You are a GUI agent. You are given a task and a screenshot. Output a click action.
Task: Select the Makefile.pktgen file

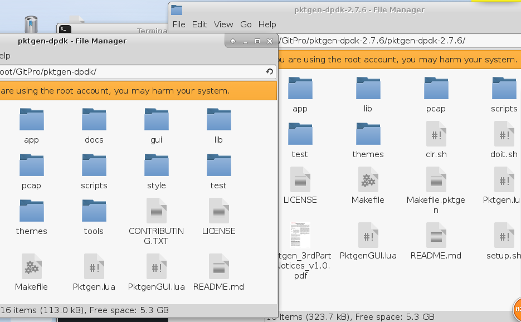coord(436,180)
